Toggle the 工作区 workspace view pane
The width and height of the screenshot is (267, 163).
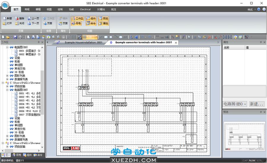tap(77, 18)
